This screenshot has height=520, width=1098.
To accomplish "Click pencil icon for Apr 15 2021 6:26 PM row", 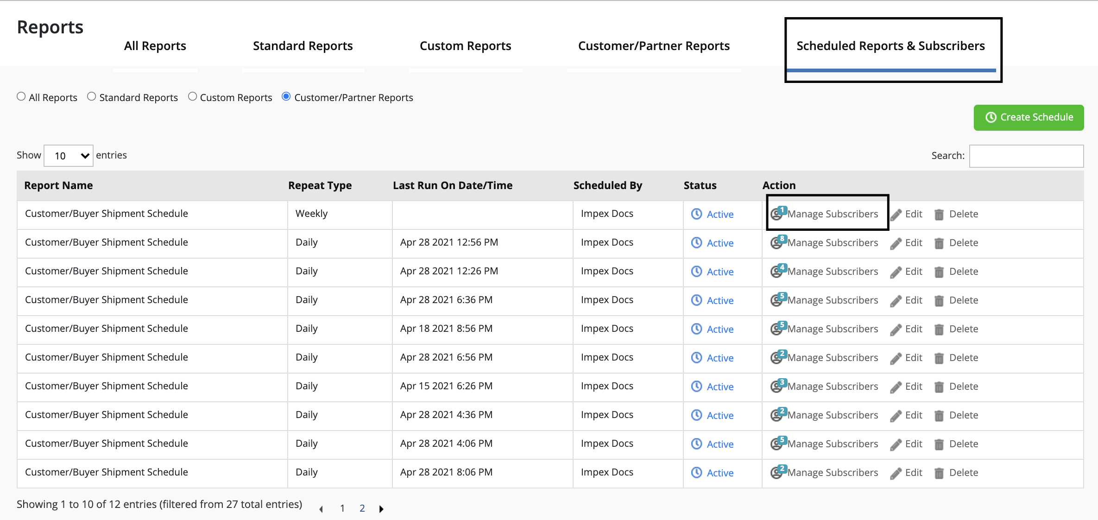I will point(896,387).
